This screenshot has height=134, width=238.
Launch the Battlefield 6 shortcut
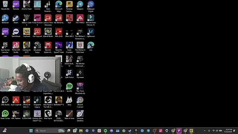click(59, 101)
